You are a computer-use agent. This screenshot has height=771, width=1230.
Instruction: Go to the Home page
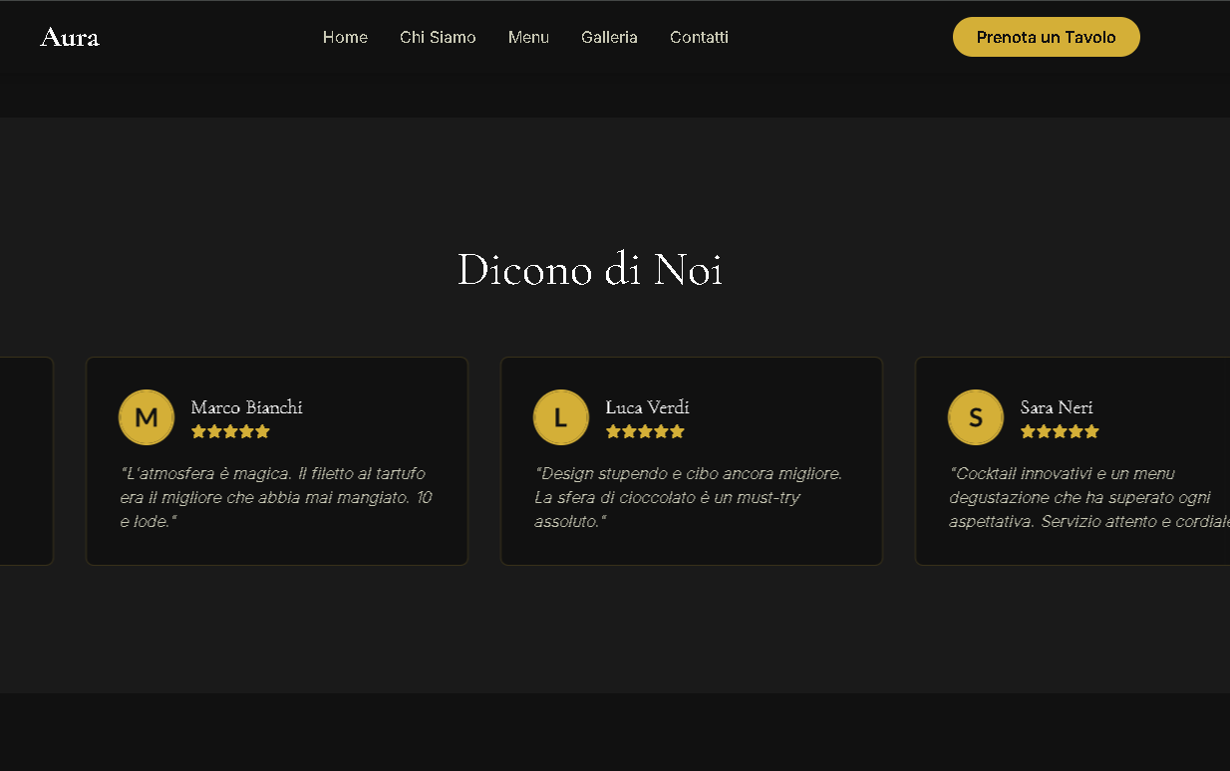[x=345, y=37]
